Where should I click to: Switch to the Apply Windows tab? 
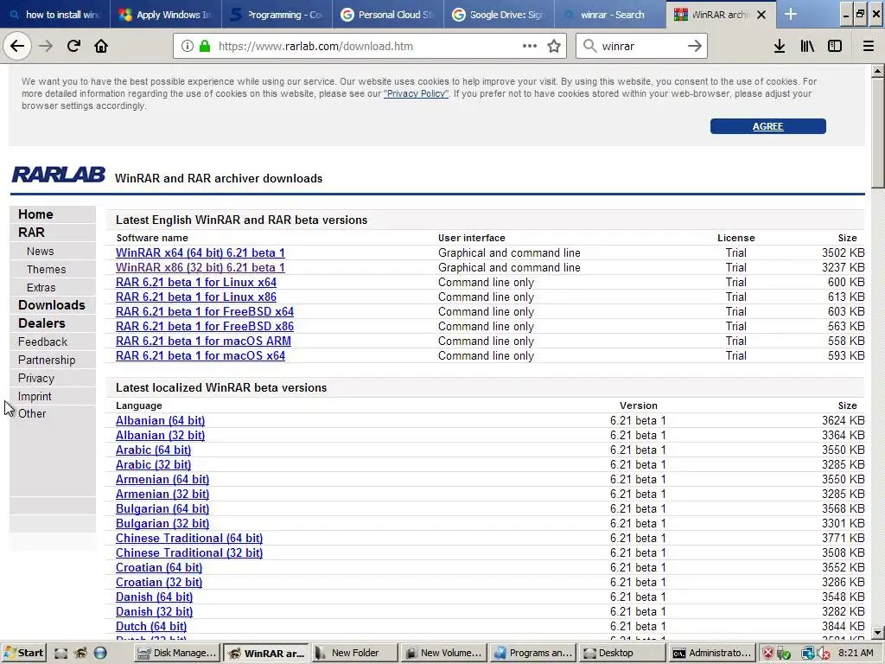tap(166, 15)
